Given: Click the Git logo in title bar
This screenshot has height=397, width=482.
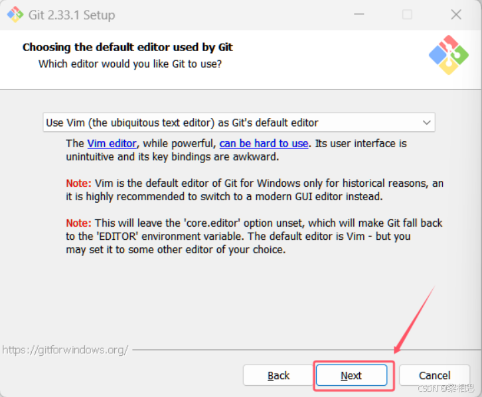Looking at the screenshot, I should 15,15.
